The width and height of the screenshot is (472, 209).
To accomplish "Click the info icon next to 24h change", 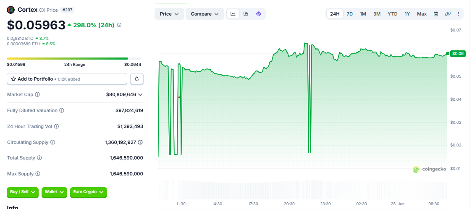I will coord(119,25).
